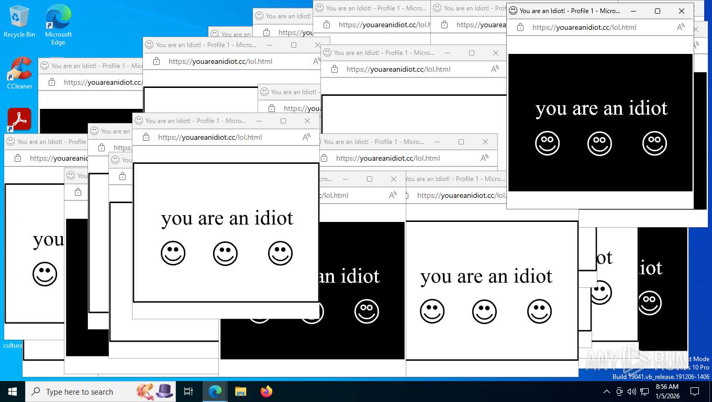The image size is (712, 402).
Task: Maximize the fully visible black-page window
Action: click(658, 11)
